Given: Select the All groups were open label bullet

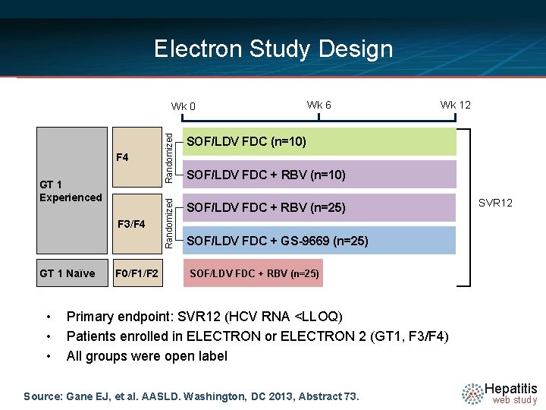Looking at the screenshot, I should pos(147,356).
